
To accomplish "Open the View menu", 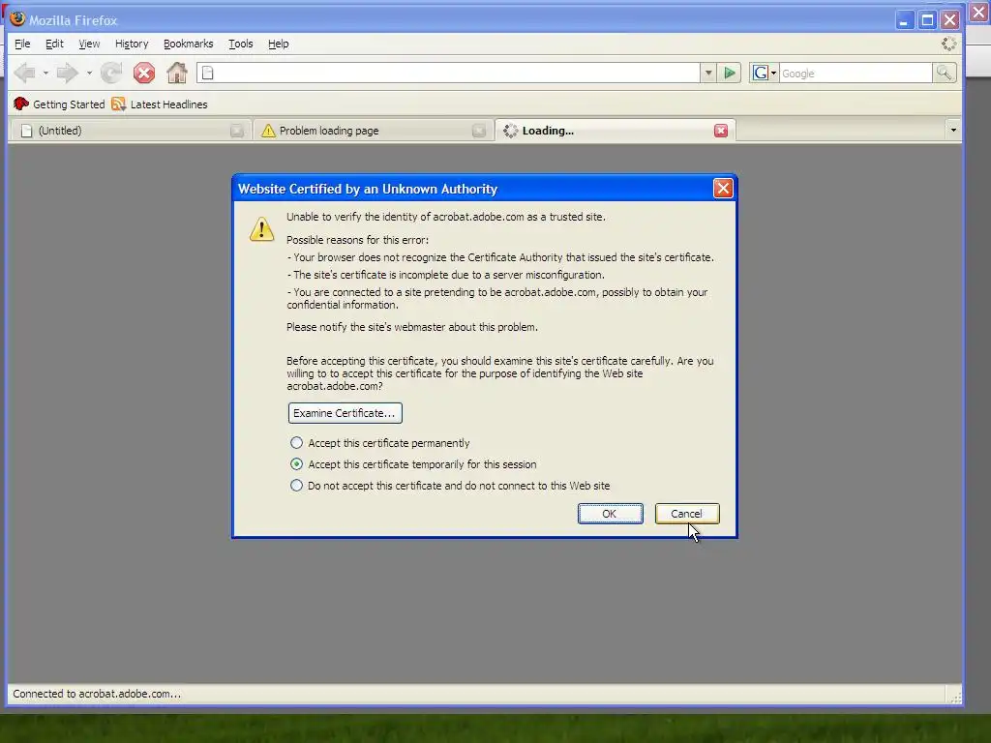I will coord(89,44).
